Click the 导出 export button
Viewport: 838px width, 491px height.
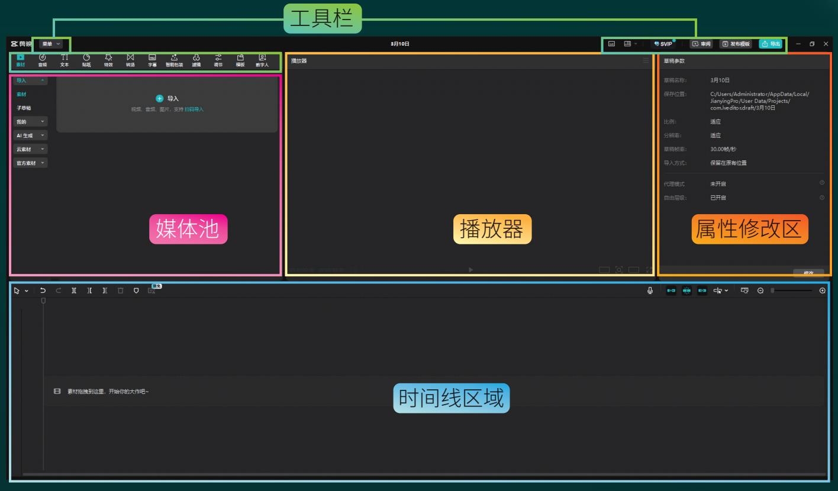pyautogui.click(x=771, y=44)
